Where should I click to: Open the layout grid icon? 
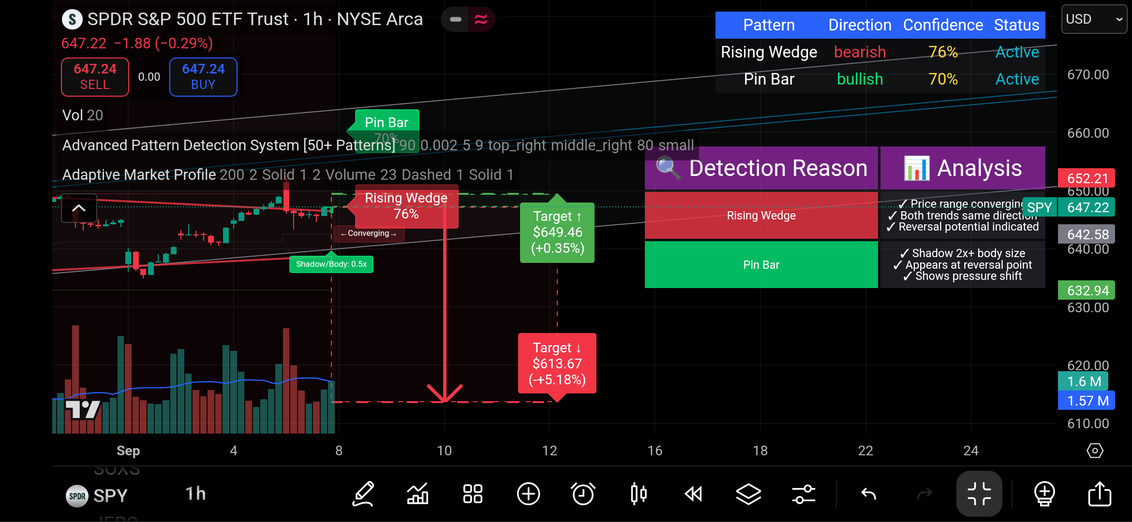pyautogui.click(x=473, y=494)
